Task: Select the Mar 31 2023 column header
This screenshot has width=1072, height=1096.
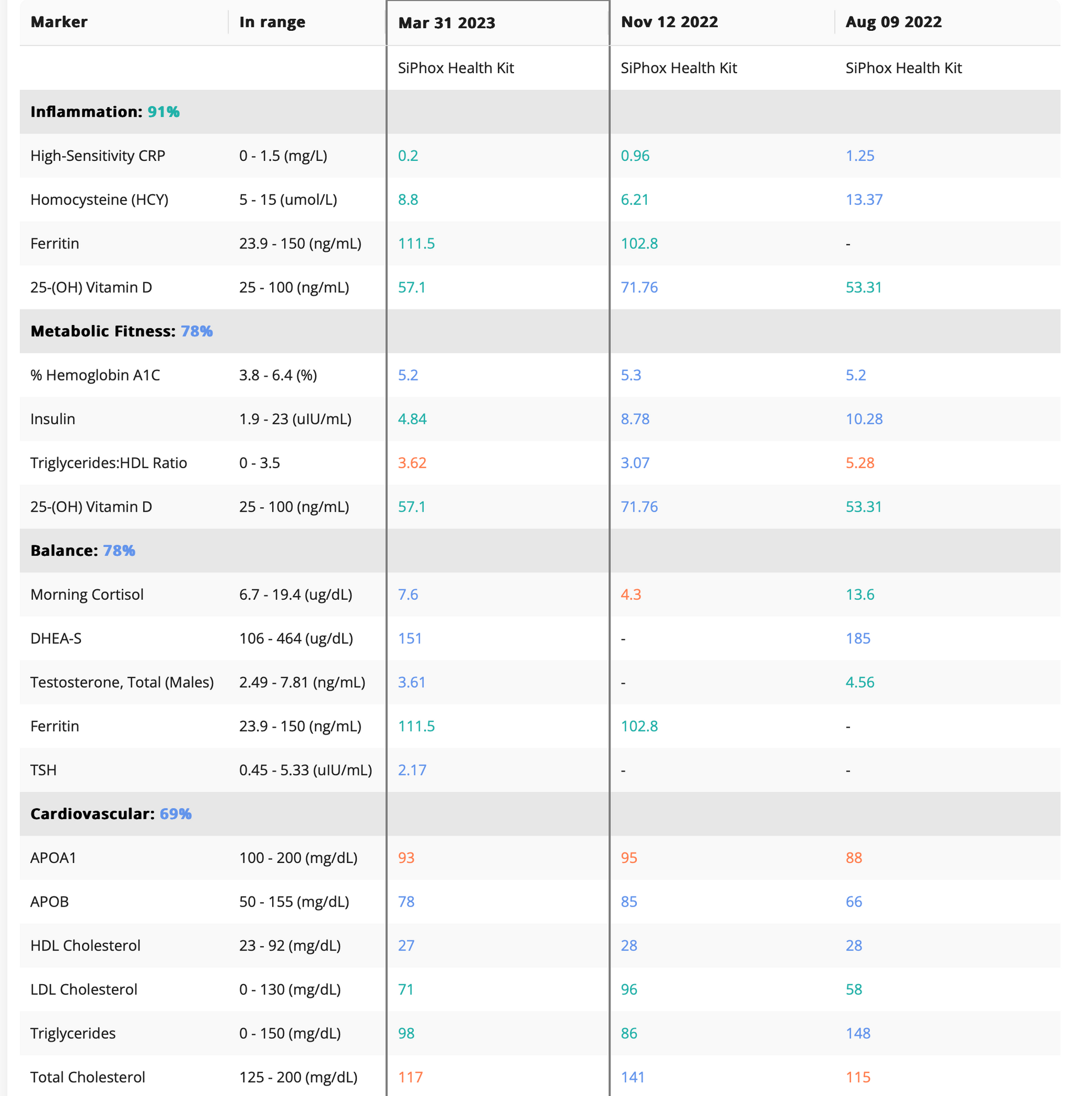Action: [446, 23]
